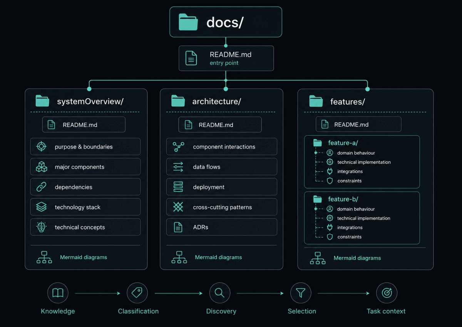The image size is (462, 327).
Task: Open README.md in features panel
Action: [x=358, y=124]
